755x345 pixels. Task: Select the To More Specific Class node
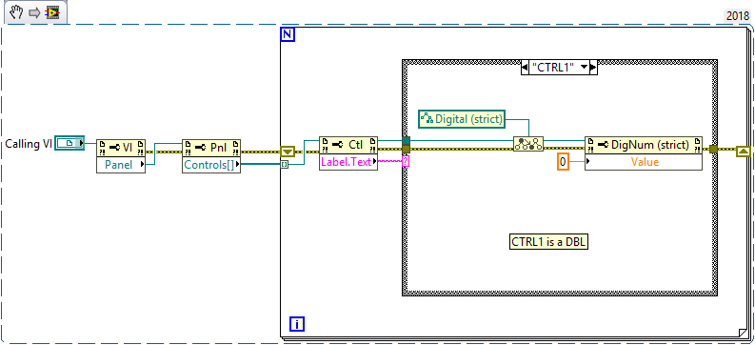coord(528,144)
